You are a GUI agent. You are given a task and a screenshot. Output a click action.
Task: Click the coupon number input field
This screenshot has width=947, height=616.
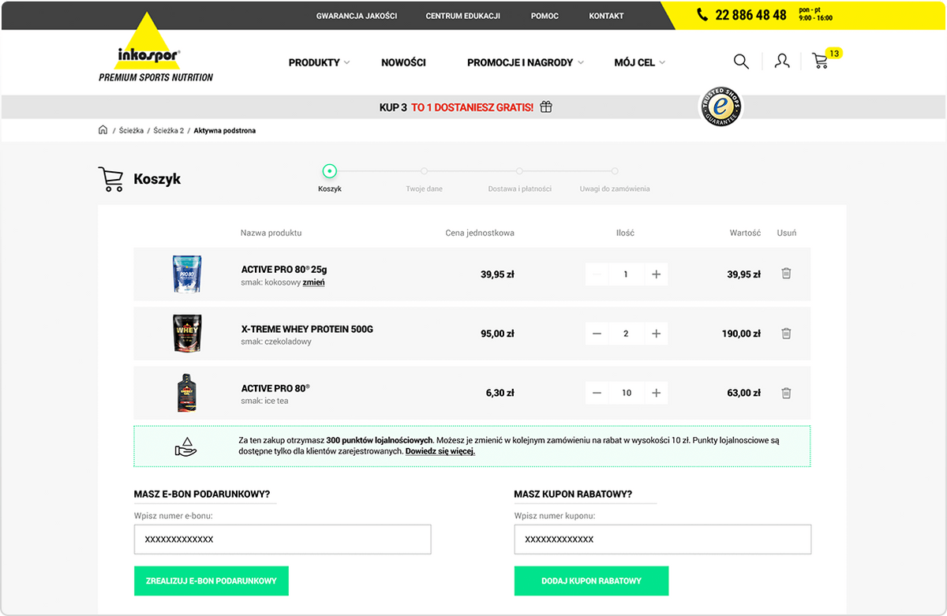tap(662, 539)
